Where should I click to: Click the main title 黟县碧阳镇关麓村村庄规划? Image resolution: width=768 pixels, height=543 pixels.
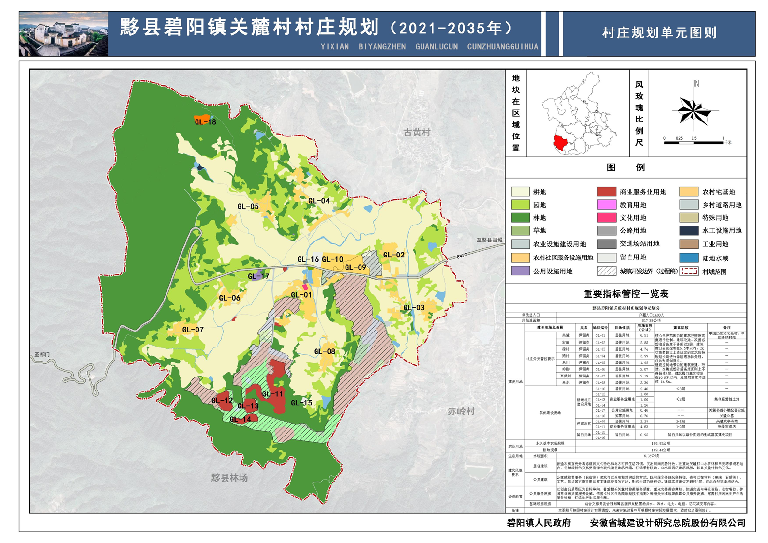(250, 27)
